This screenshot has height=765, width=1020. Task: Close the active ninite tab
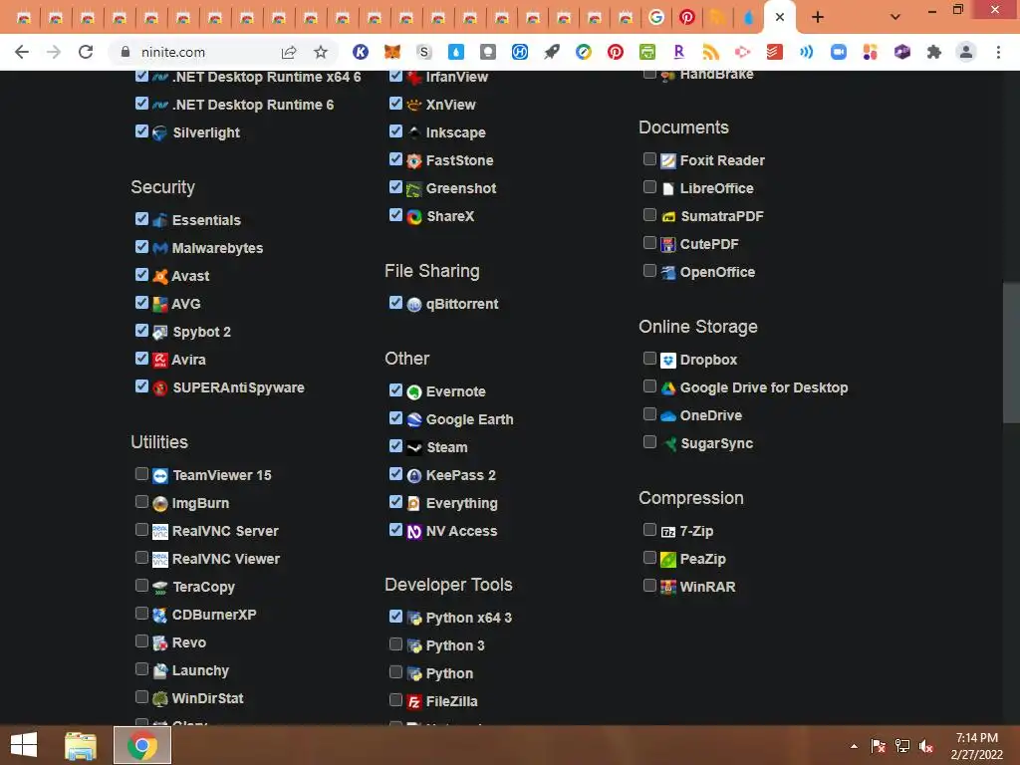click(x=779, y=18)
